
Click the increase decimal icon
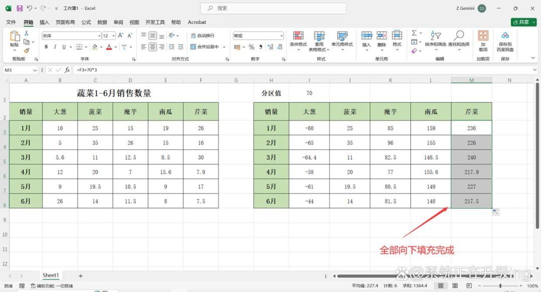point(270,47)
